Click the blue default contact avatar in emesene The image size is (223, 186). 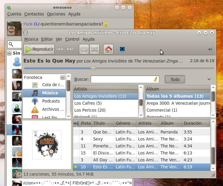[17, 62]
